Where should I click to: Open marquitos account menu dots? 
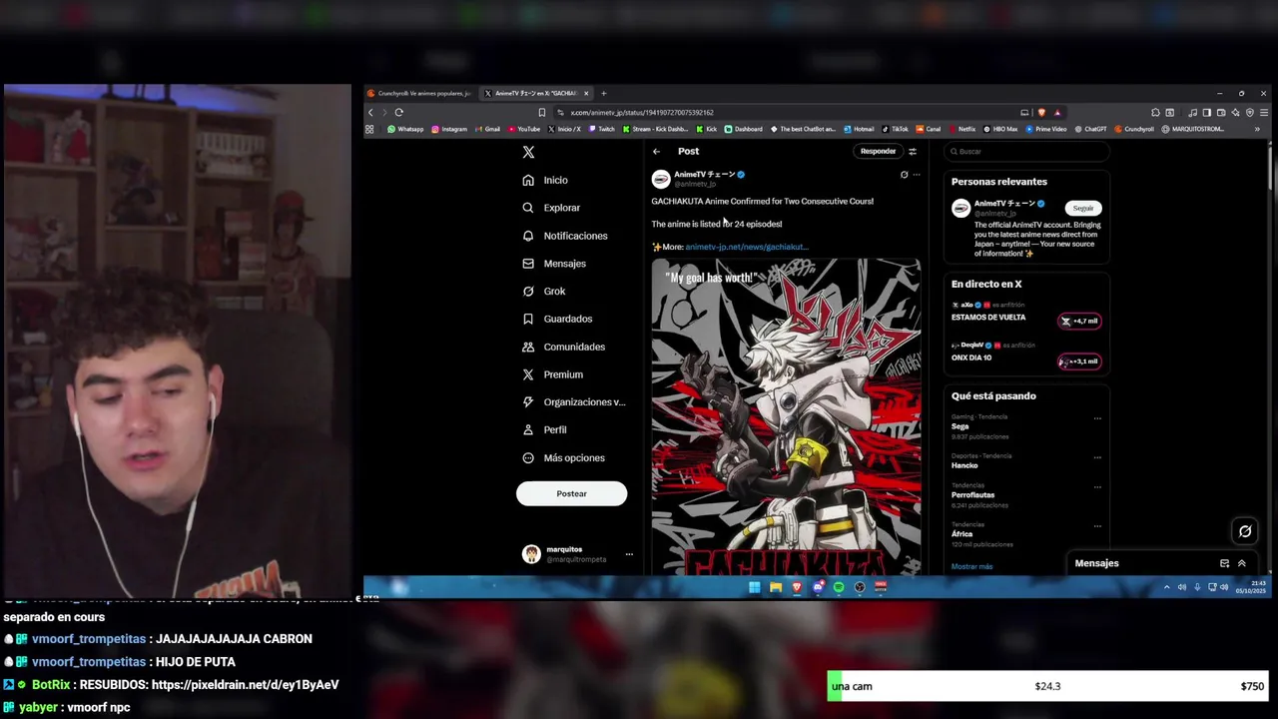click(x=629, y=554)
